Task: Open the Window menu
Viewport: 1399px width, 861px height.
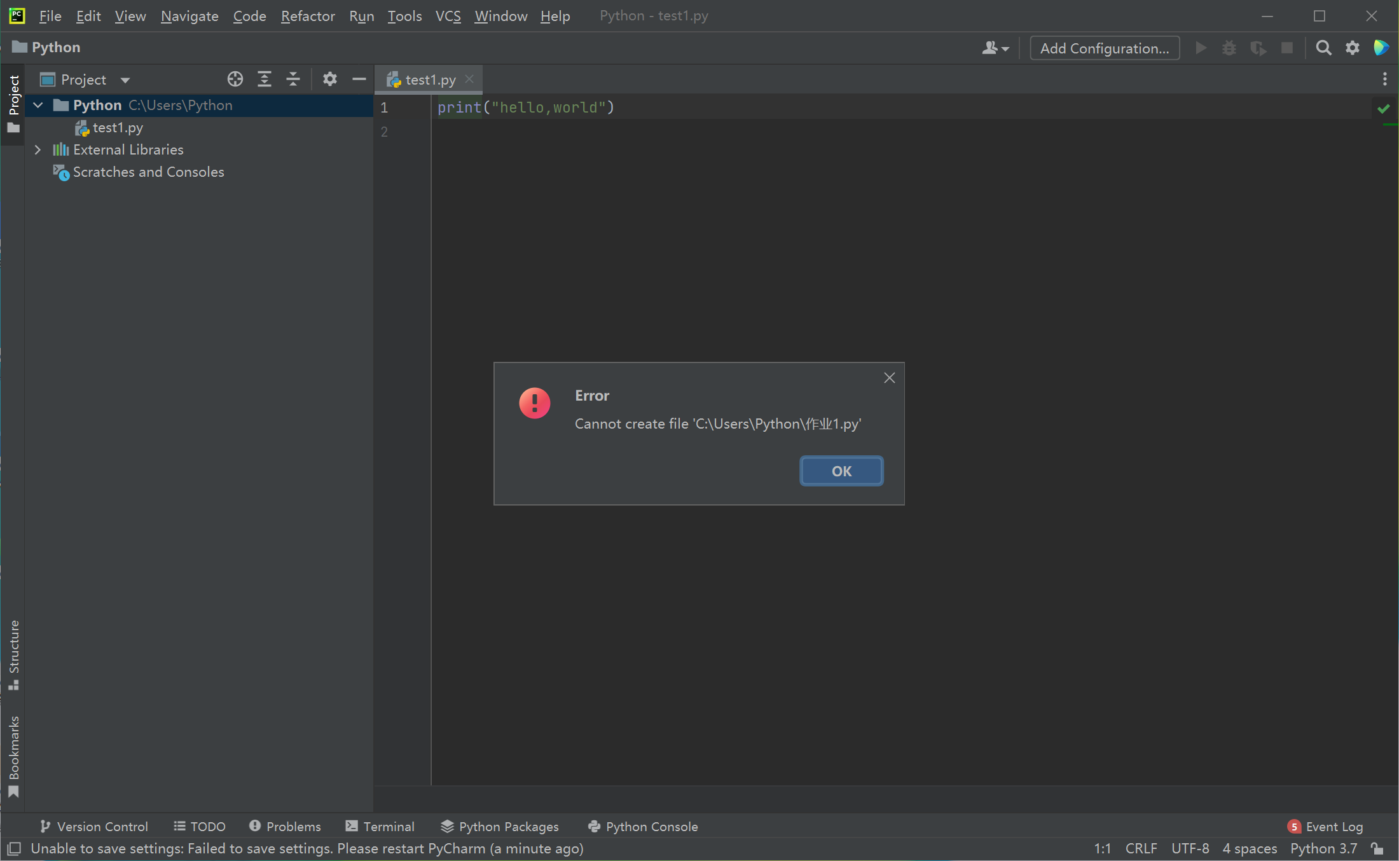Action: [500, 16]
